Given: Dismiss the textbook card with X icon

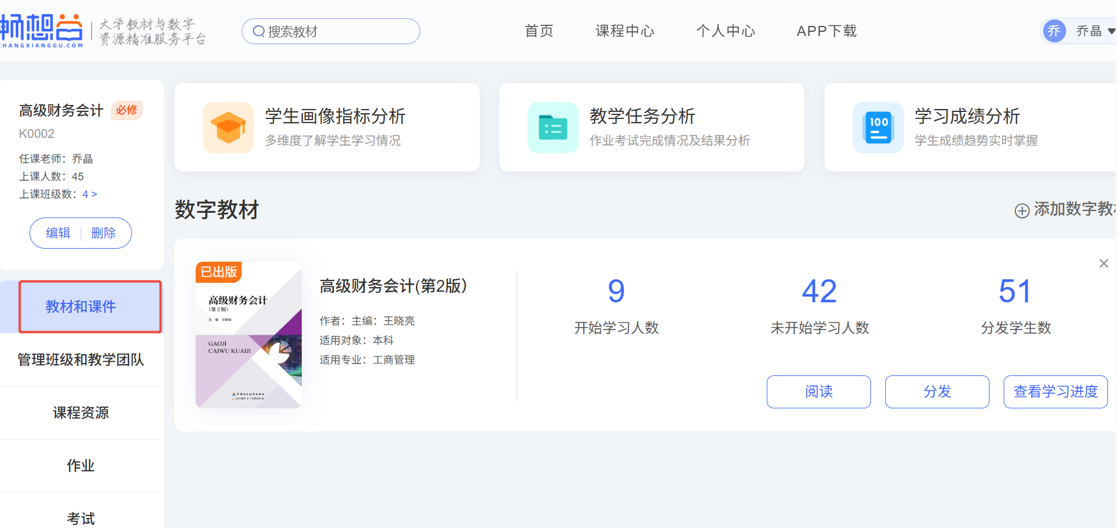Looking at the screenshot, I should 1103,263.
